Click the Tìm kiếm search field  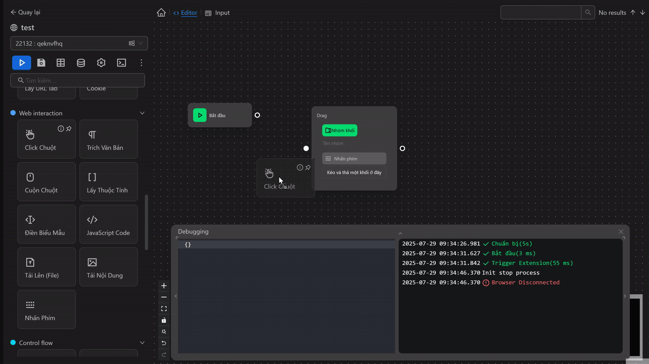coord(81,80)
